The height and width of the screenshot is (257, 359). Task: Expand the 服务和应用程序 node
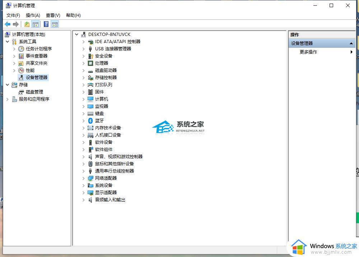[x=7, y=99]
